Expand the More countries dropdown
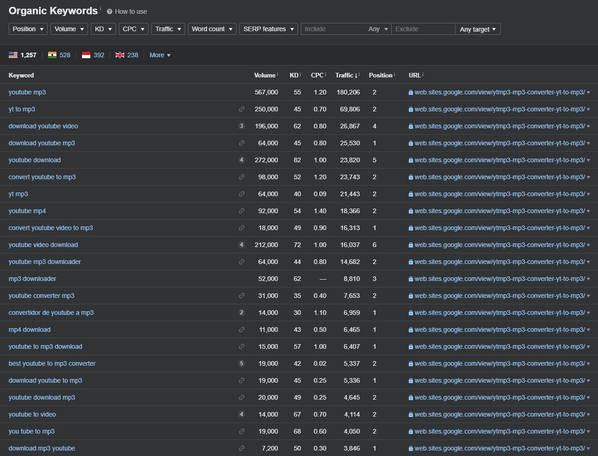 coord(160,55)
